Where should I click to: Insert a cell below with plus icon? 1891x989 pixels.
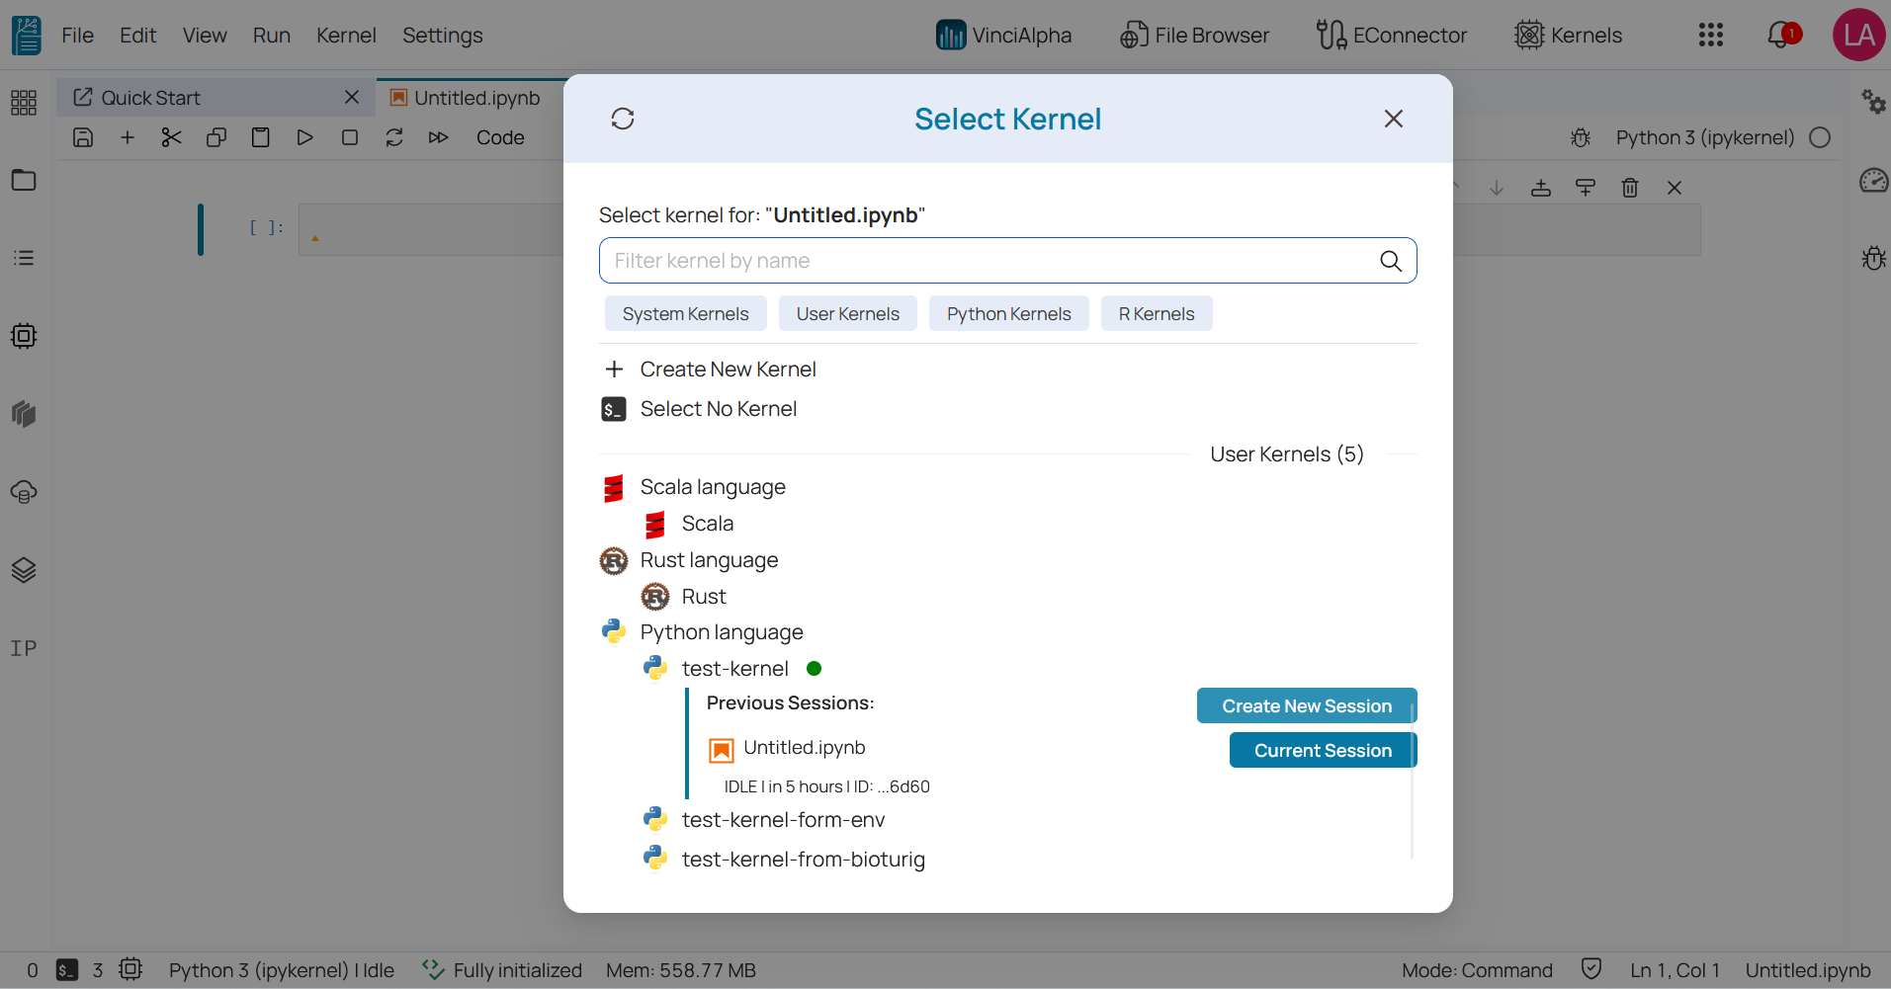tap(128, 137)
